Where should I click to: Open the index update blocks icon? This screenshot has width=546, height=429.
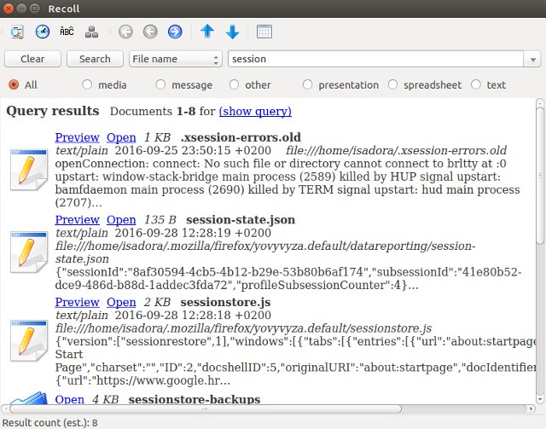click(91, 32)
